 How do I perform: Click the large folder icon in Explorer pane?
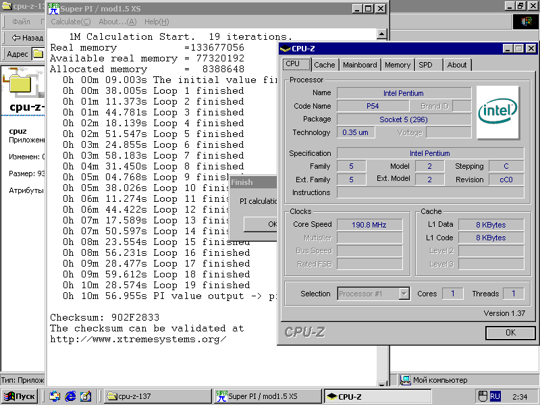[21, 82]
